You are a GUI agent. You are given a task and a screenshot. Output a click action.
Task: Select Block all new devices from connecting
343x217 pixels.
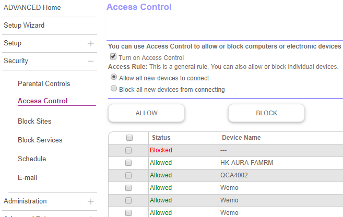[114, 89]
